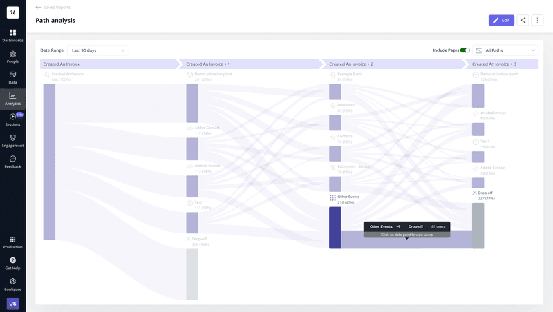This screenshot has height=312, width=553.
Task: Open the Date Range dropdown
Action: pyautogui.click(x=98, y=50)
